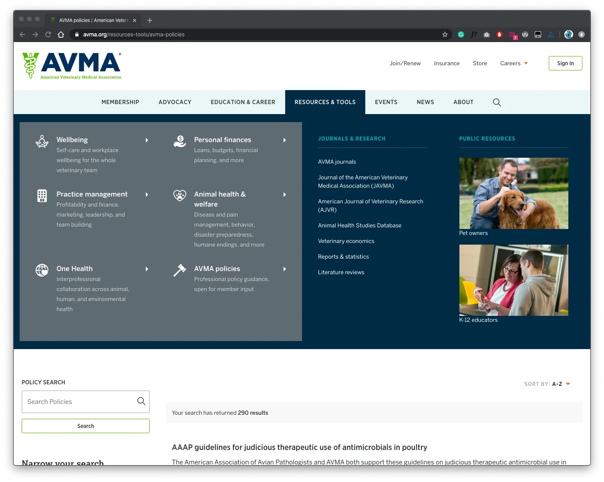Click the Practice management building icon
The width and height of the screenshot is (604, 482).
coord(42,196)
